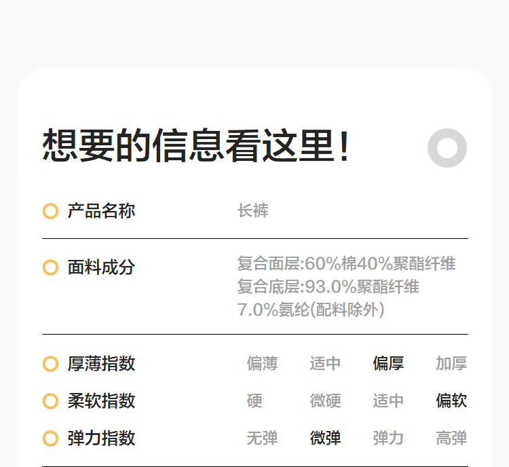Select the 偏薄 thickness option
This screenshot has height=467, width=509.
[262, 363]
